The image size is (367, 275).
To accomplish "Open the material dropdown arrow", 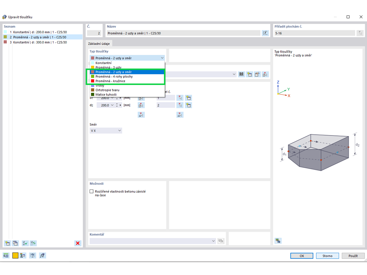I will 234,74.
